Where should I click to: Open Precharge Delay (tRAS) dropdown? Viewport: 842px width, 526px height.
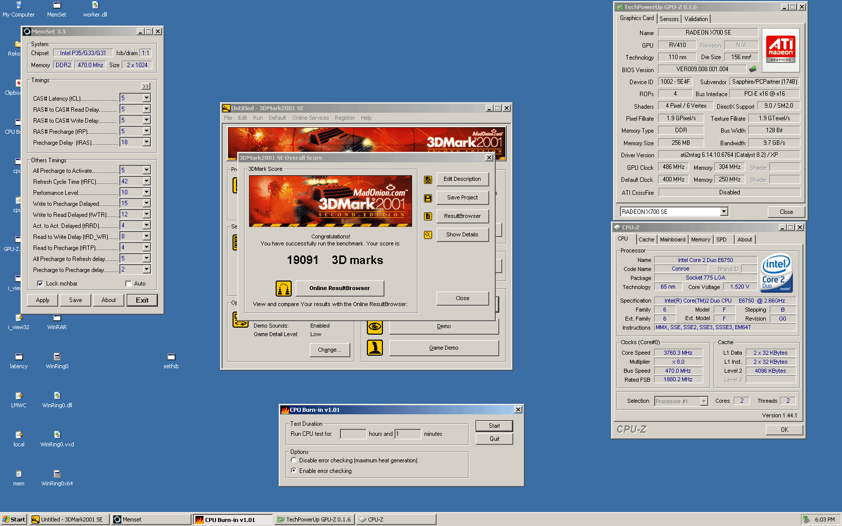pos(146,142)
